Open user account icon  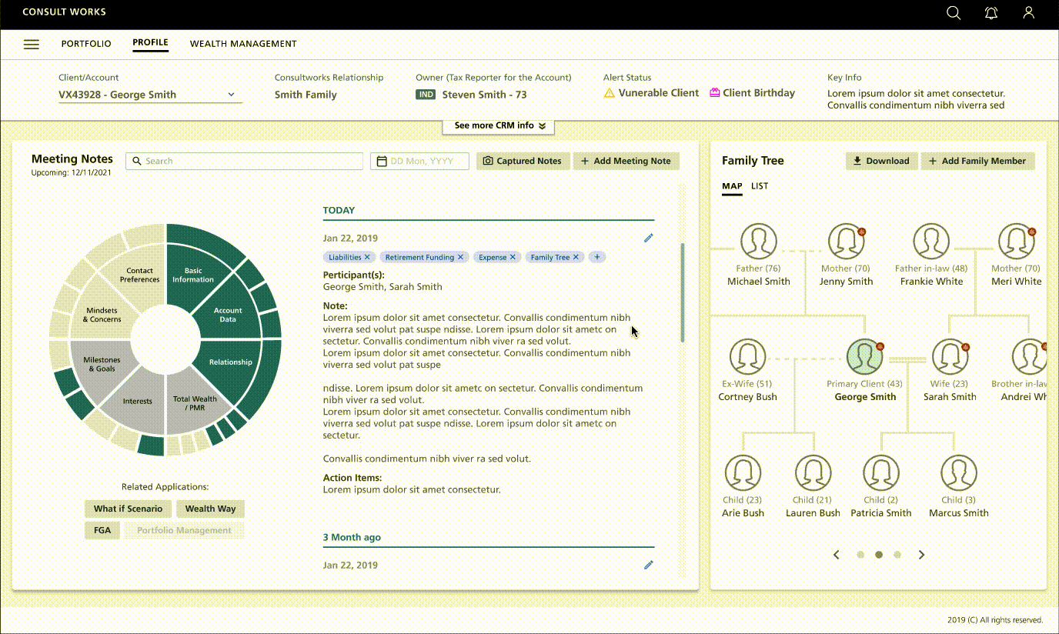click(x=1028, y=13)
